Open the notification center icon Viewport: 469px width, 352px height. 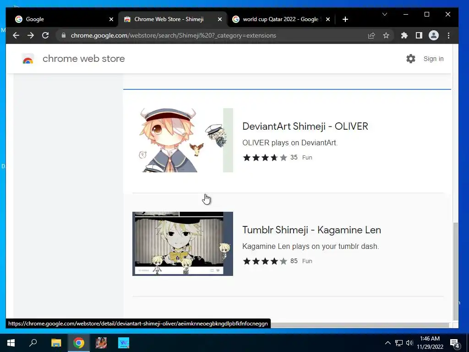coord(454,343)
